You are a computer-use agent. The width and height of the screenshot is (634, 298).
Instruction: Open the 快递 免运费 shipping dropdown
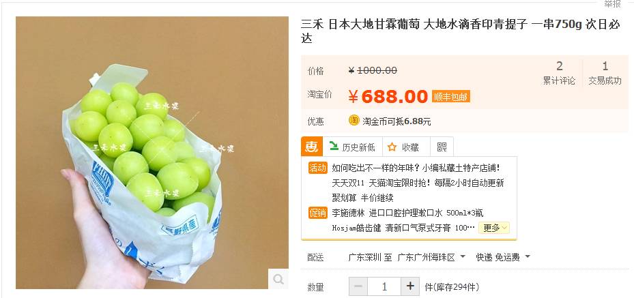(x=502, y=257)
